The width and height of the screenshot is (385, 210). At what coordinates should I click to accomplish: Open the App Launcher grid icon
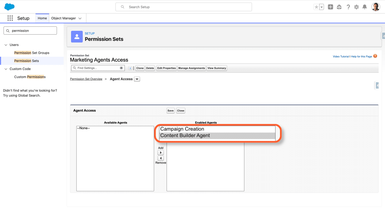coord(10,18)
